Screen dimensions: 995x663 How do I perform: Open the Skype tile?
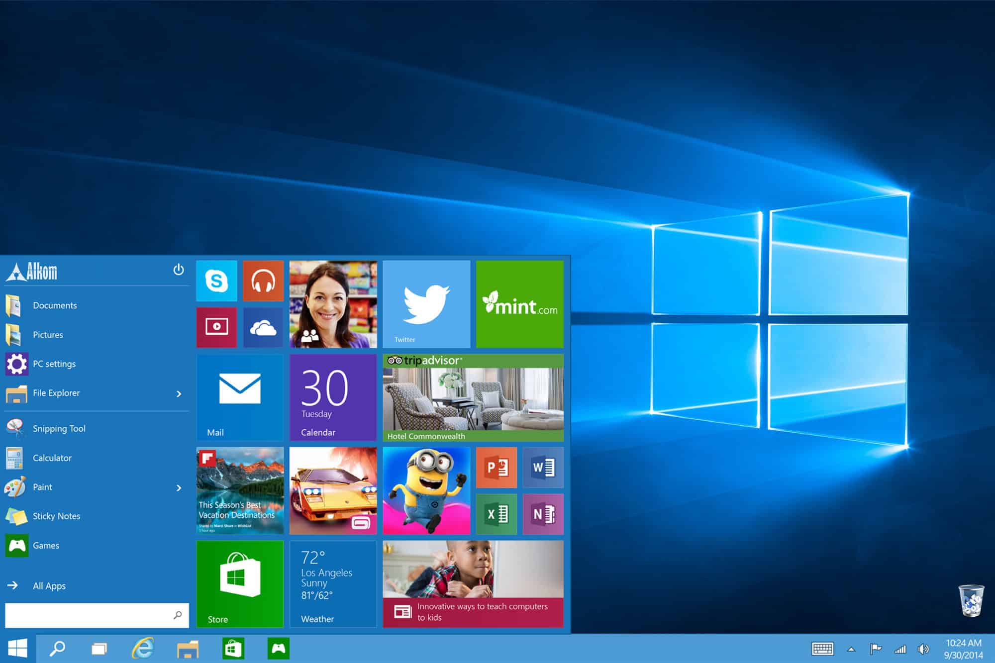(216, 281)
